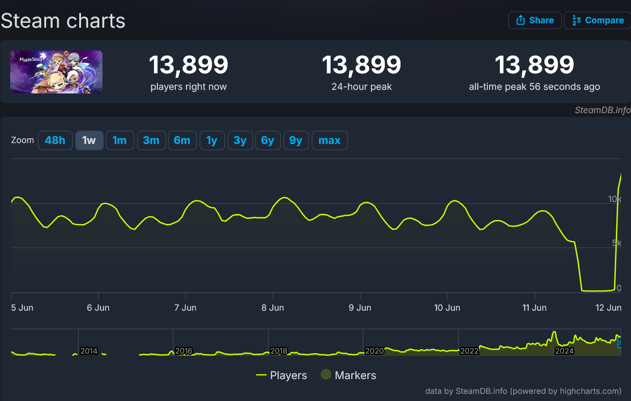
Task: Click the 8 Jun axis label
Action: 273,308
